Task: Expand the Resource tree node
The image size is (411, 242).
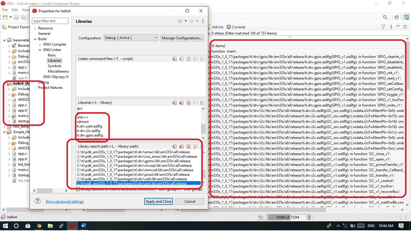Action: 35,28
